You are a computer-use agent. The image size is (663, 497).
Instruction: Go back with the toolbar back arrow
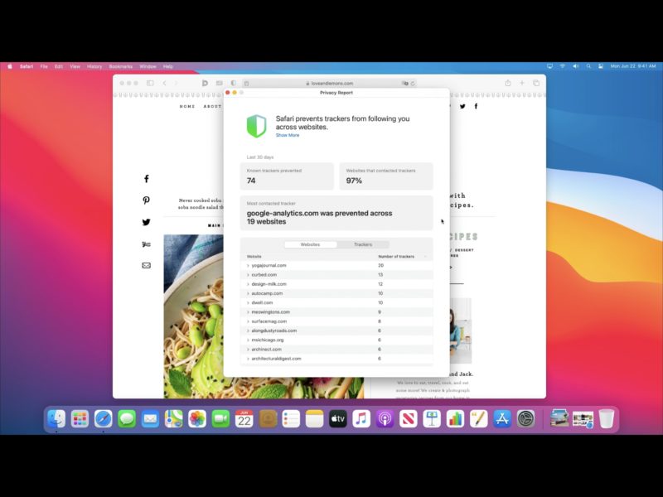tap(164, 84)
